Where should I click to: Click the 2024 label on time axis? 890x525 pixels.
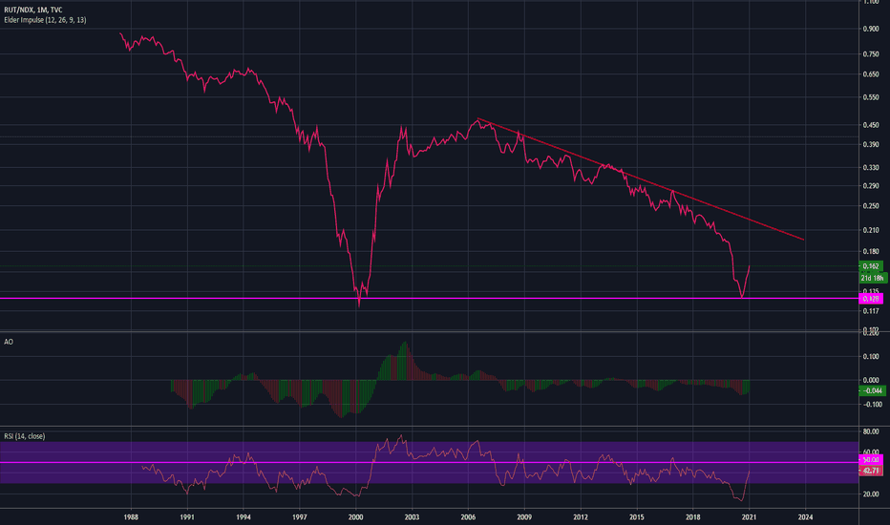(805, 517)
